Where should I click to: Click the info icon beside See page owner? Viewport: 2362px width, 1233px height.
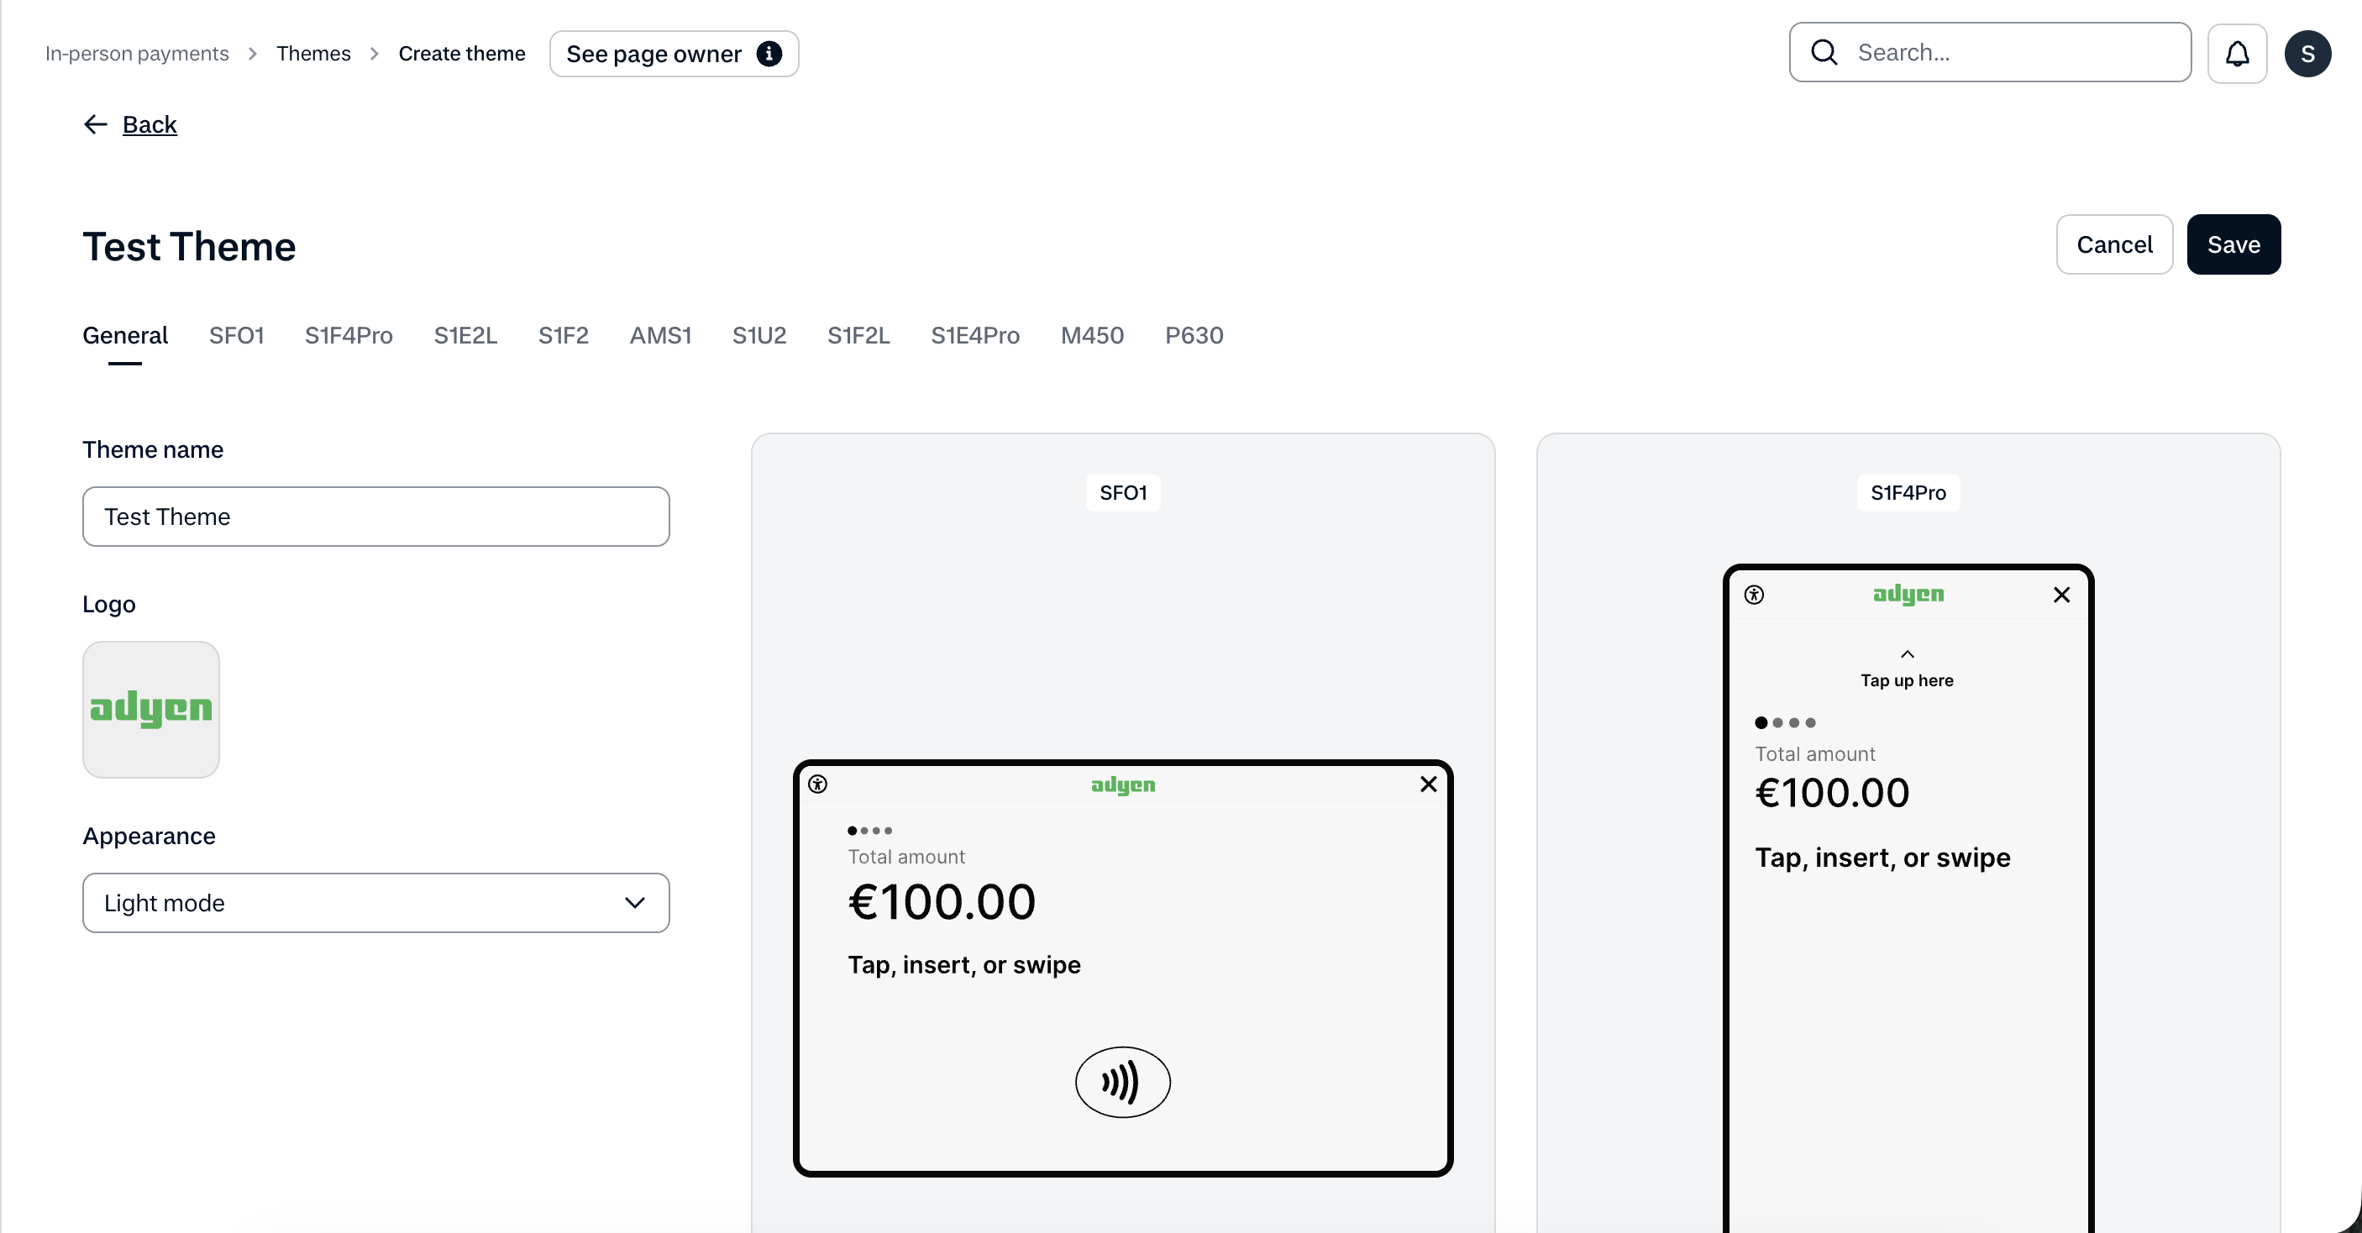[x=769, y=54]
